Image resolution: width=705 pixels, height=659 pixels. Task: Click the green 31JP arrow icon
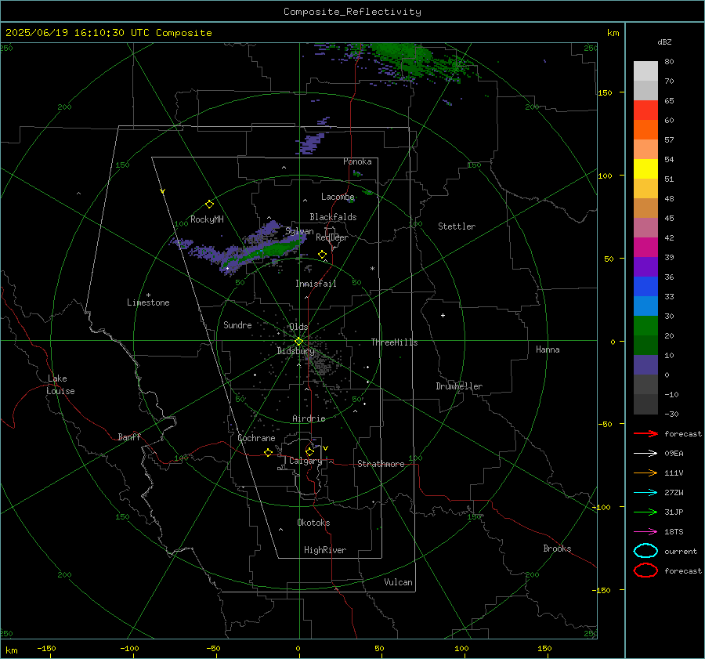point(645,512)
